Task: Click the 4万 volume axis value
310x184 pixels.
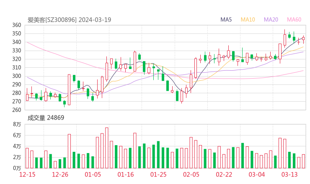Action: pyautogui.click(x=17, y=146)
